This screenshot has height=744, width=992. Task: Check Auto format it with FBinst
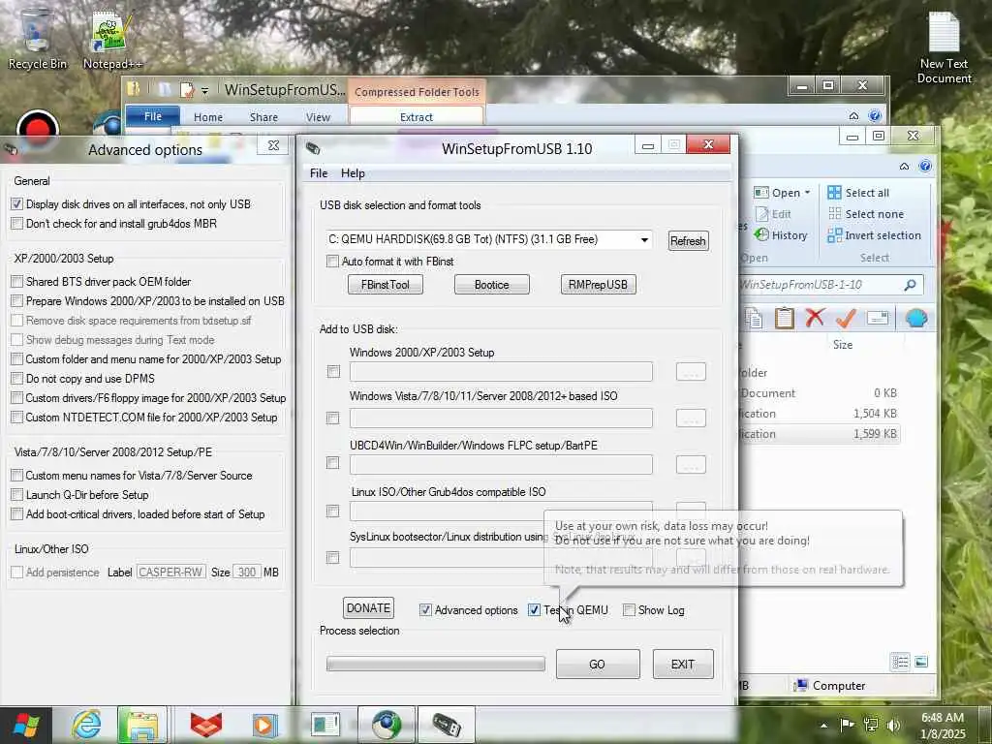click(333, 262)
